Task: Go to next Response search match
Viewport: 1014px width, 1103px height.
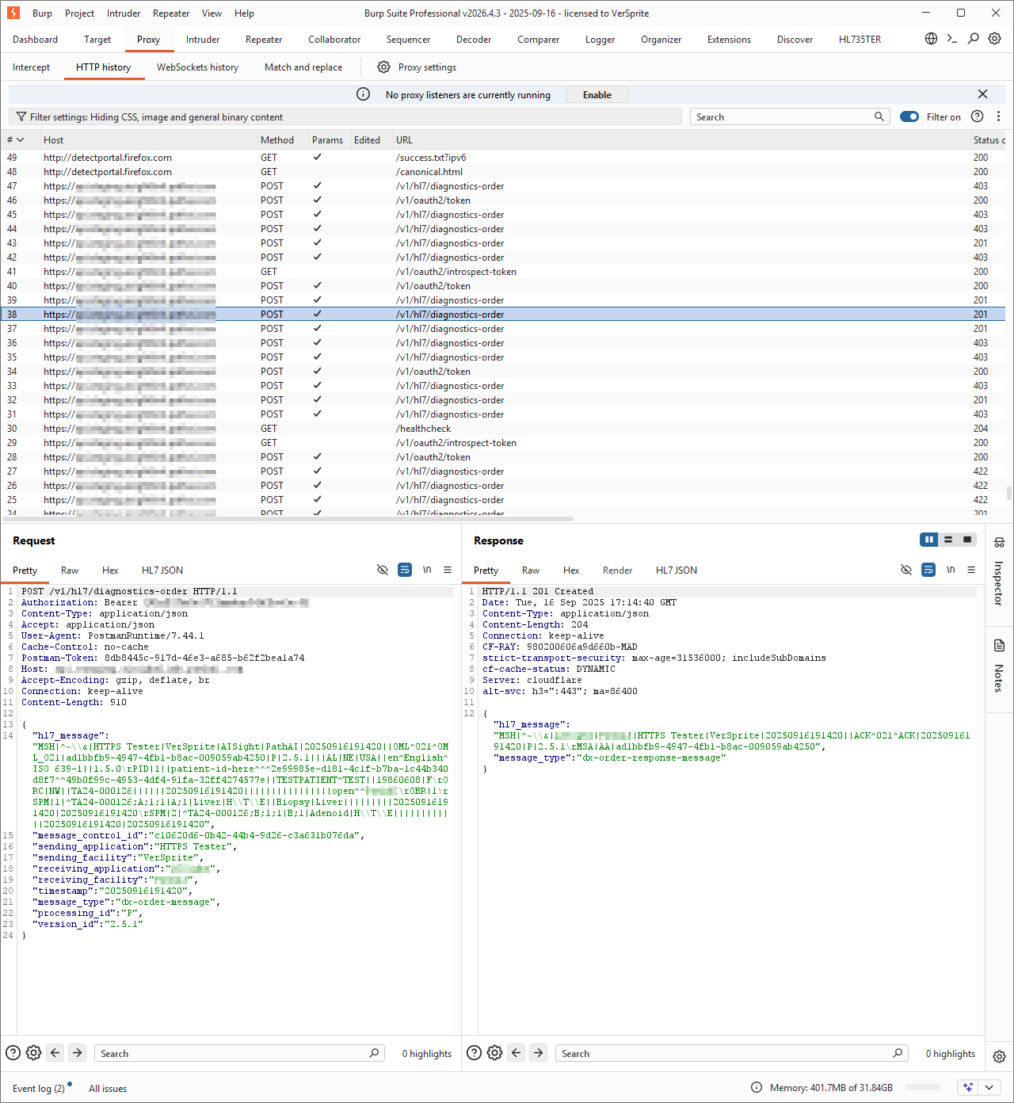Action: [x=538, y=1053]
